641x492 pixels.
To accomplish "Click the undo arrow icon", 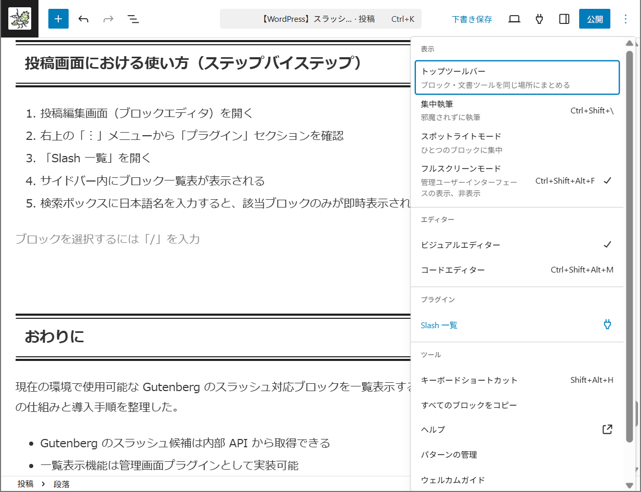I will 83,19.
